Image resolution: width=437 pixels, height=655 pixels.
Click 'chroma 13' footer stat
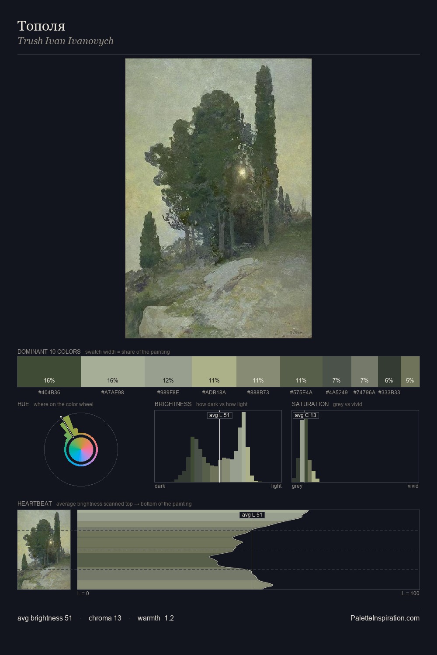(x=105, y=618)
